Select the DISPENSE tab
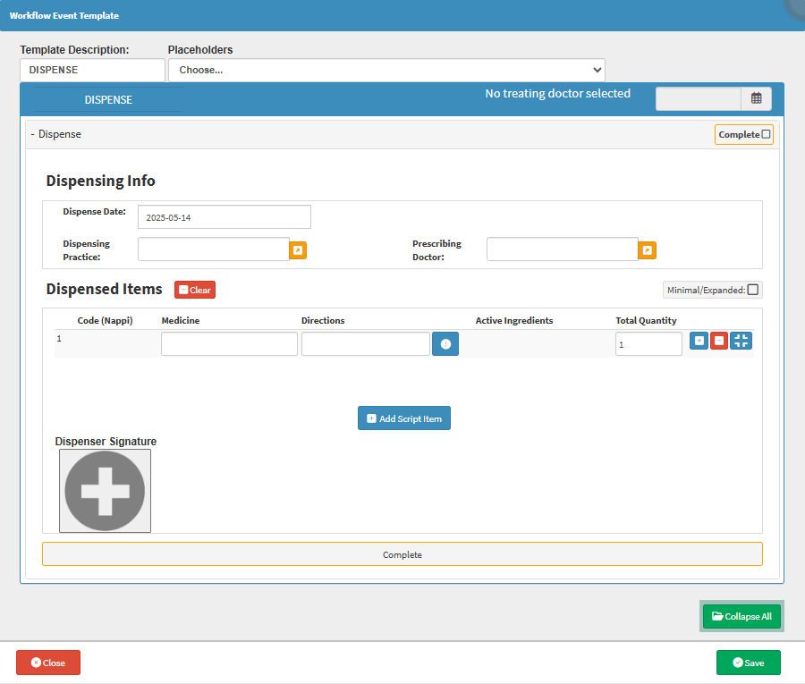The image size is (805, 684). pyautogui.click(x=108, y=99)
